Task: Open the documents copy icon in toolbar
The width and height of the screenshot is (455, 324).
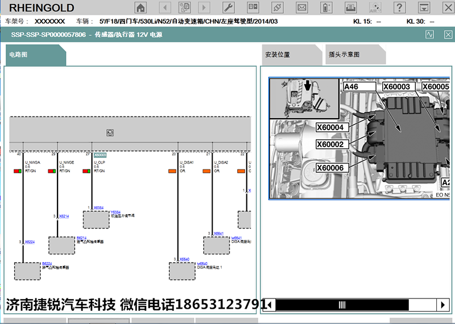Action: point(184,7)
